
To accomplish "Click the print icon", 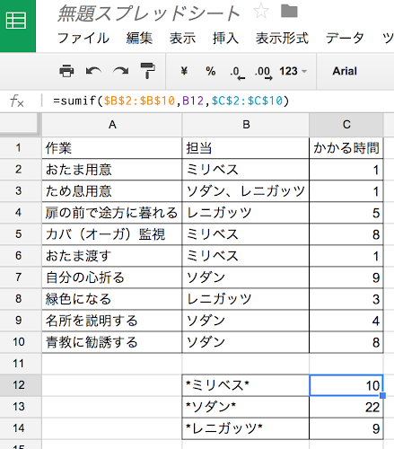I will pos(66,71).
